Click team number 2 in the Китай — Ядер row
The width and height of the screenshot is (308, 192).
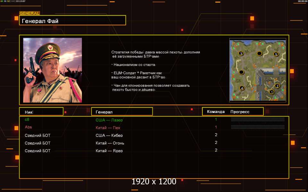click(x=216, y=150)
